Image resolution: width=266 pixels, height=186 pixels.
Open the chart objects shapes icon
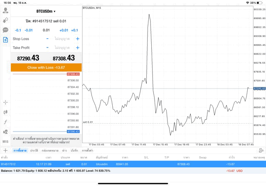point(5,131)
